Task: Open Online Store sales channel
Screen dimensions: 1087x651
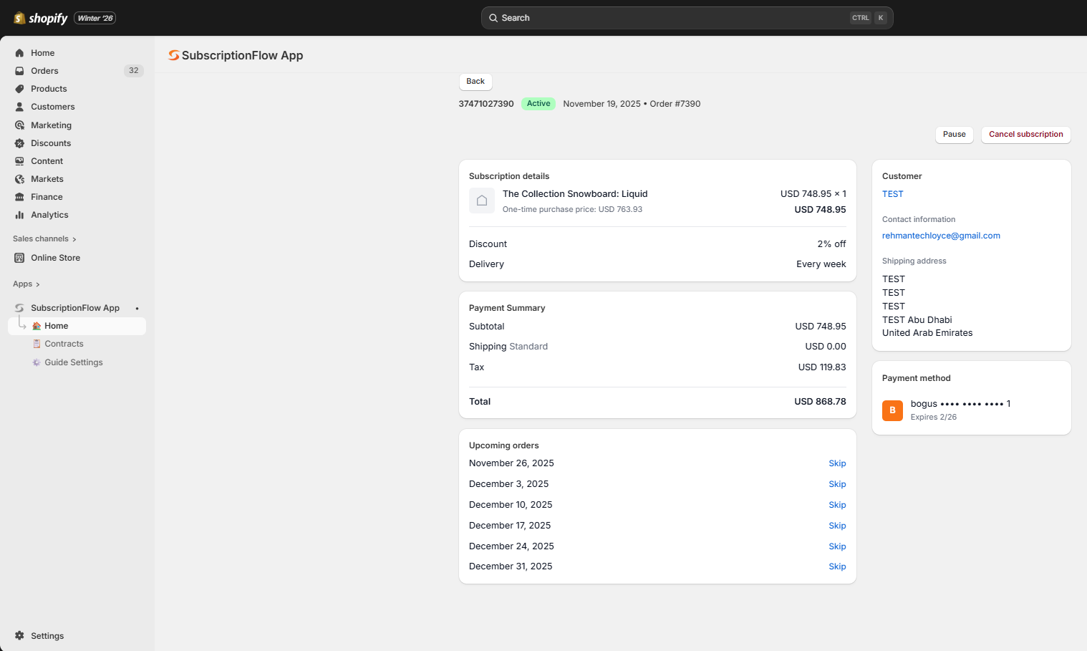Action: point(77,258)
